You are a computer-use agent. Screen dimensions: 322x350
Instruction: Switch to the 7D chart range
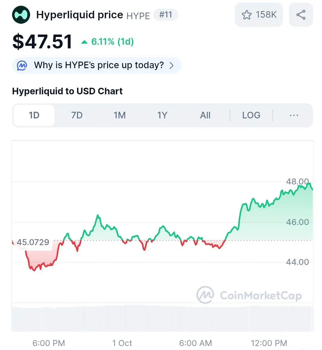point(77,115)
